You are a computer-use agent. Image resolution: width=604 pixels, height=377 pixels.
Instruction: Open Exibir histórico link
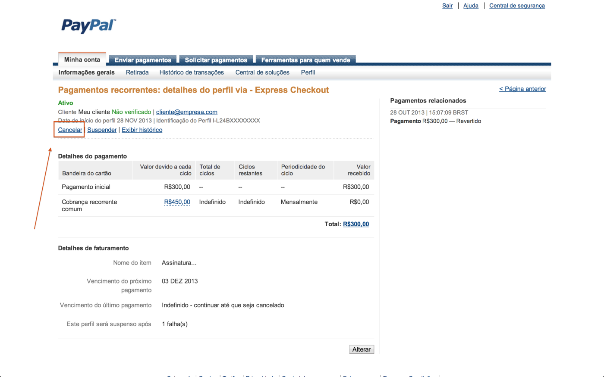142,130
